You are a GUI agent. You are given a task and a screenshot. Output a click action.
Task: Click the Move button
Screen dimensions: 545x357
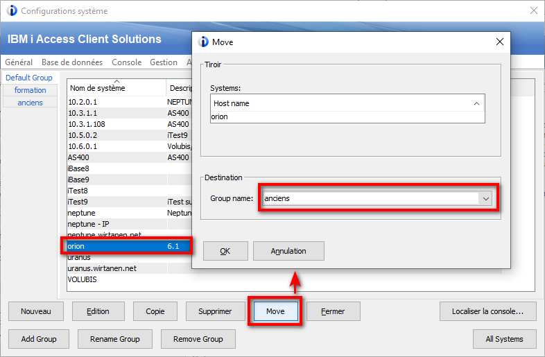[x=276, y=311]
